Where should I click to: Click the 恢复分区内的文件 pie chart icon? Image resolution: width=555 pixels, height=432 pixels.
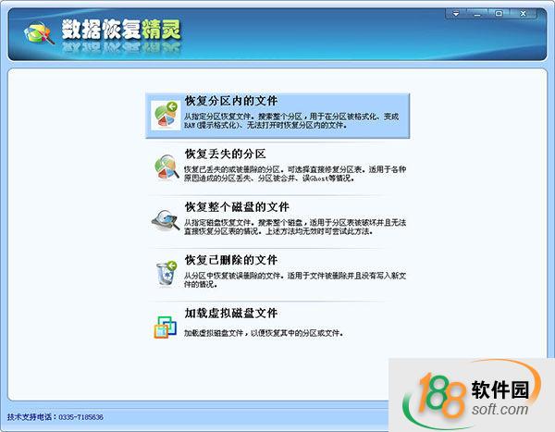point(166,114)
